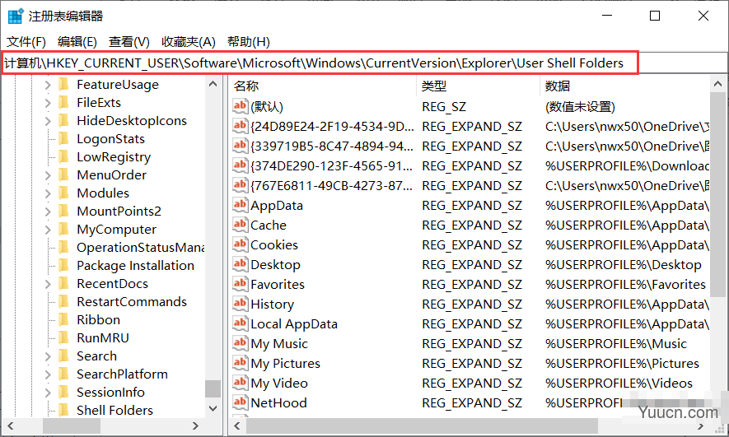Click the string icon beside Favorites value

pyautogui.click(x=240, y=284)
